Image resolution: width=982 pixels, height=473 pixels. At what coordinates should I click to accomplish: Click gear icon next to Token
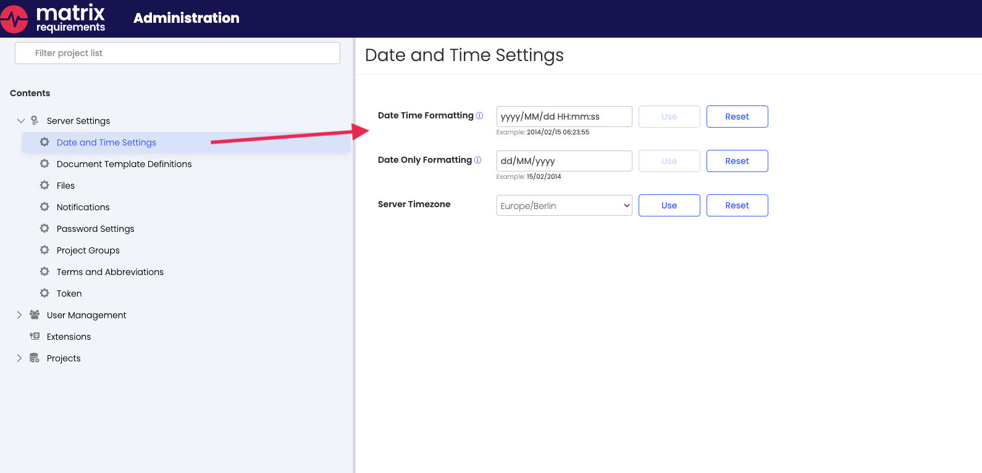click(x=44, y=293)
